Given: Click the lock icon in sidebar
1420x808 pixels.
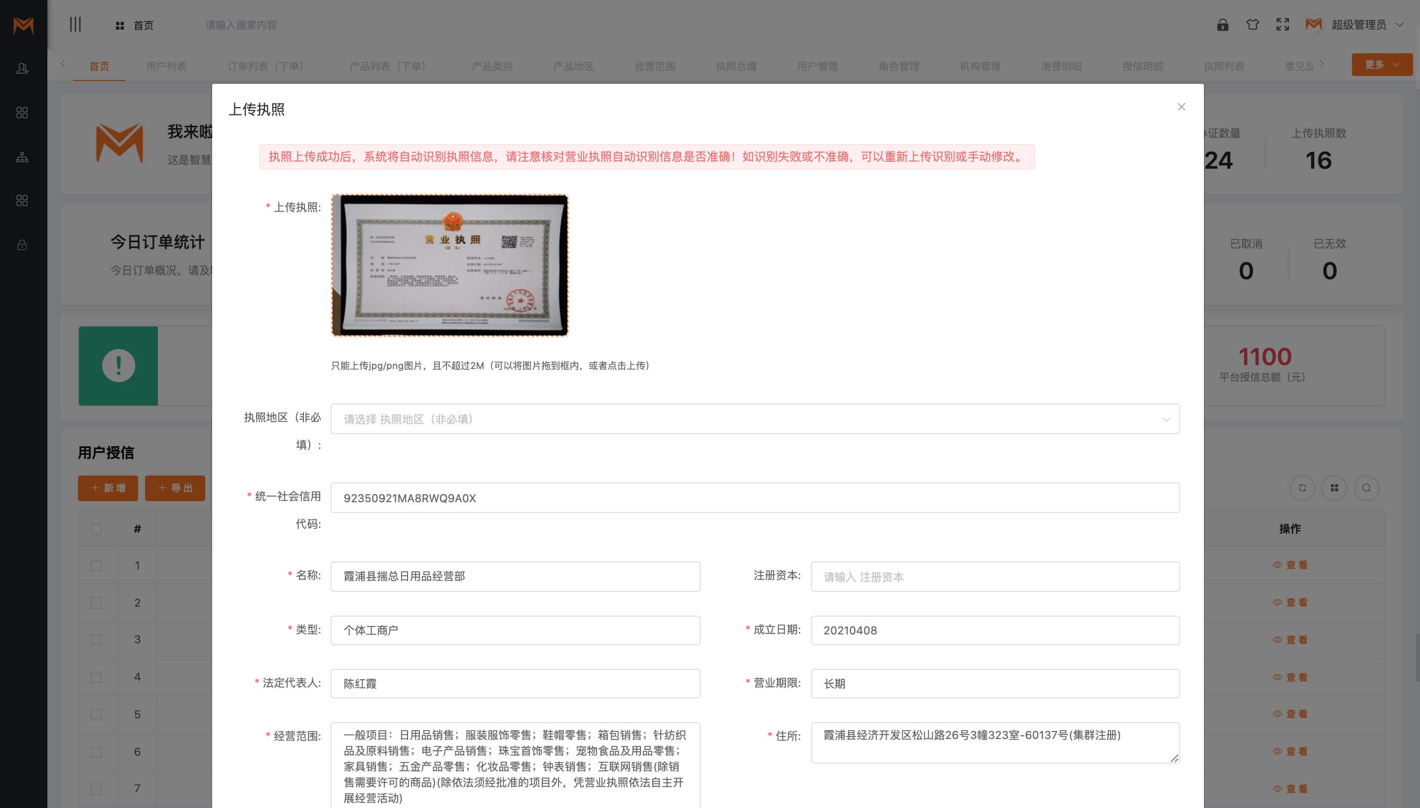Looking at the screenshot, I should pos(22,245).
